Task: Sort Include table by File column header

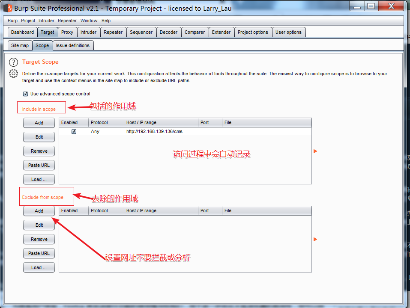Action: (x=267, y=122)
